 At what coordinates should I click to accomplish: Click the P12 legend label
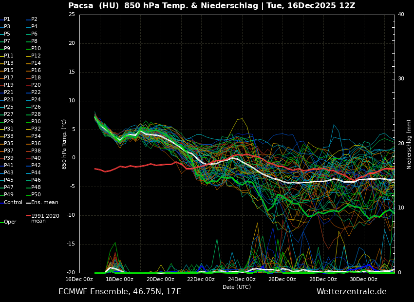[36, 56]
